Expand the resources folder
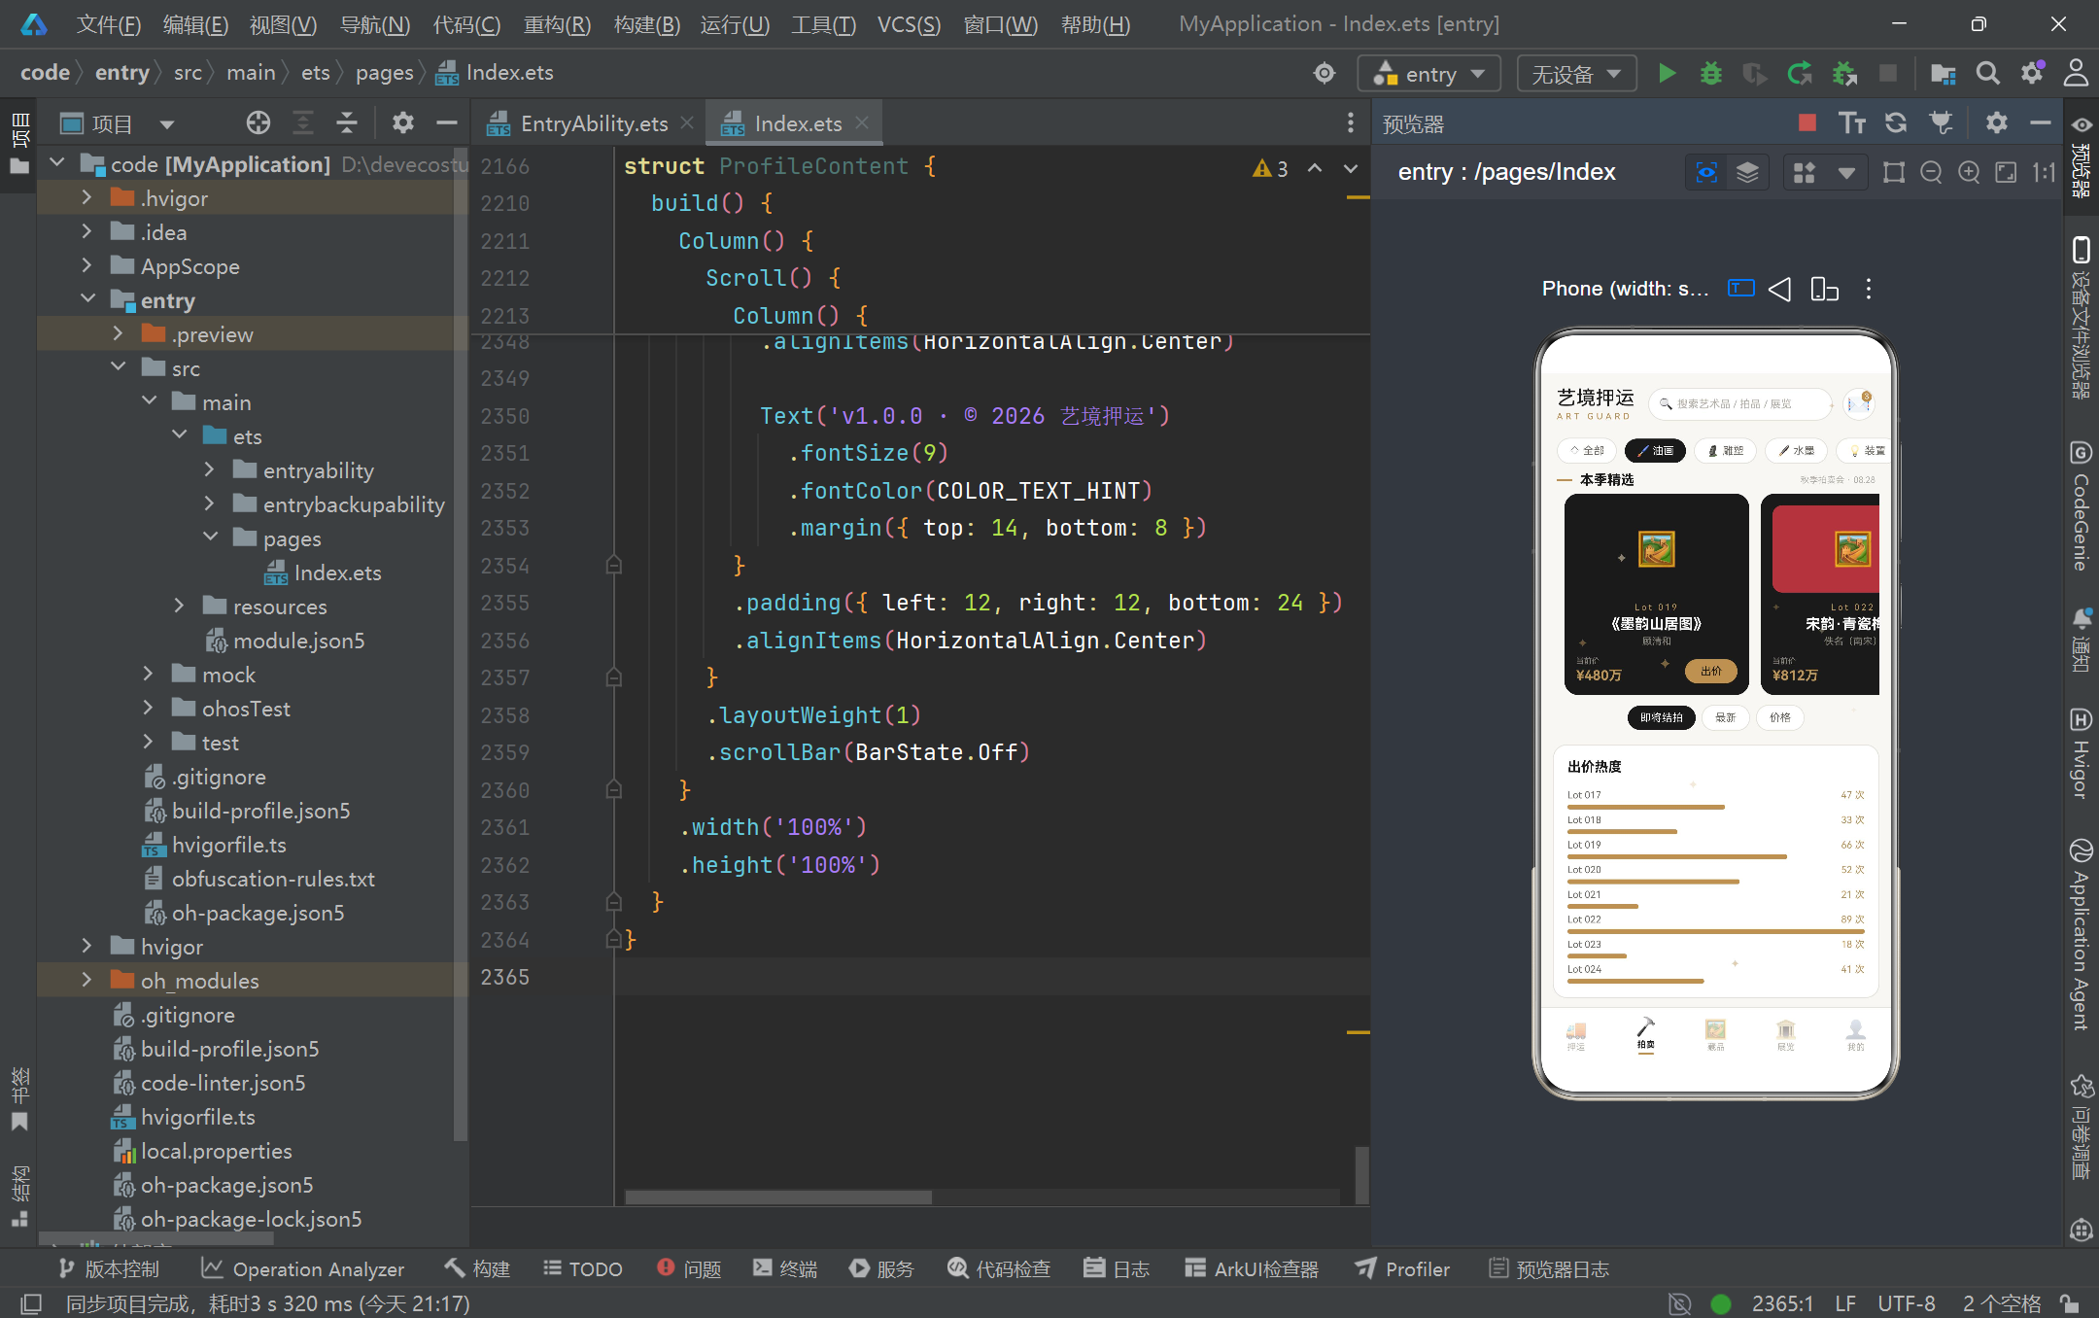 [x=179, y=607]
